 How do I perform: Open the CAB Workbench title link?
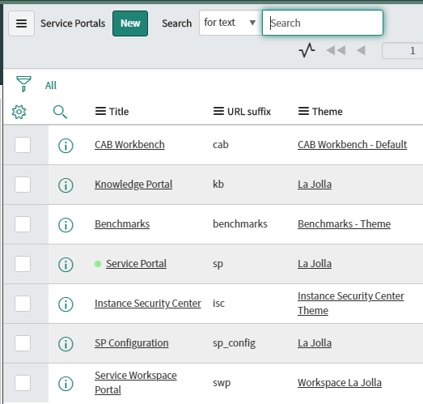tap(129, 145)
